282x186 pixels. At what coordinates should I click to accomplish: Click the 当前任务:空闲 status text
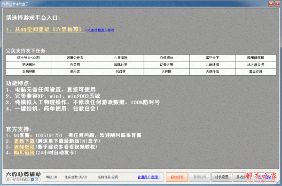(x=108, y=177)
